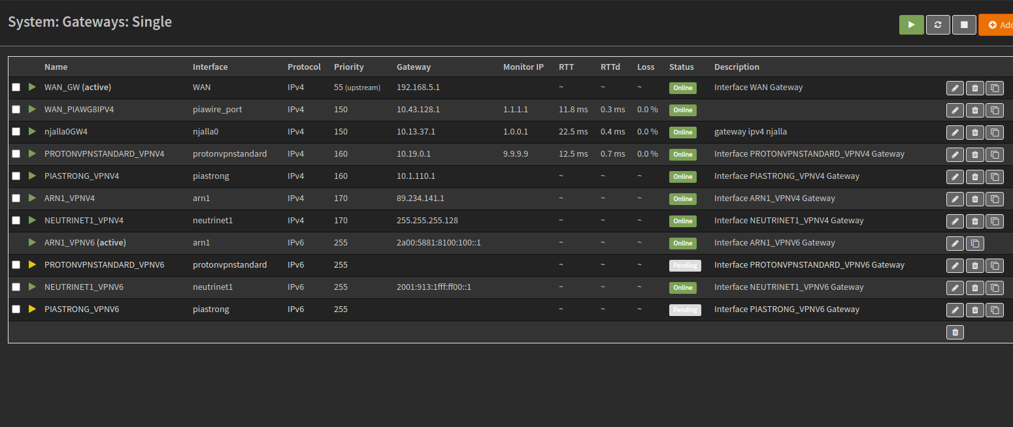The width and height of the screenshot is (1013, 427).
Task: Click the Monitor IP column header
Action: (x=523, y=67)
